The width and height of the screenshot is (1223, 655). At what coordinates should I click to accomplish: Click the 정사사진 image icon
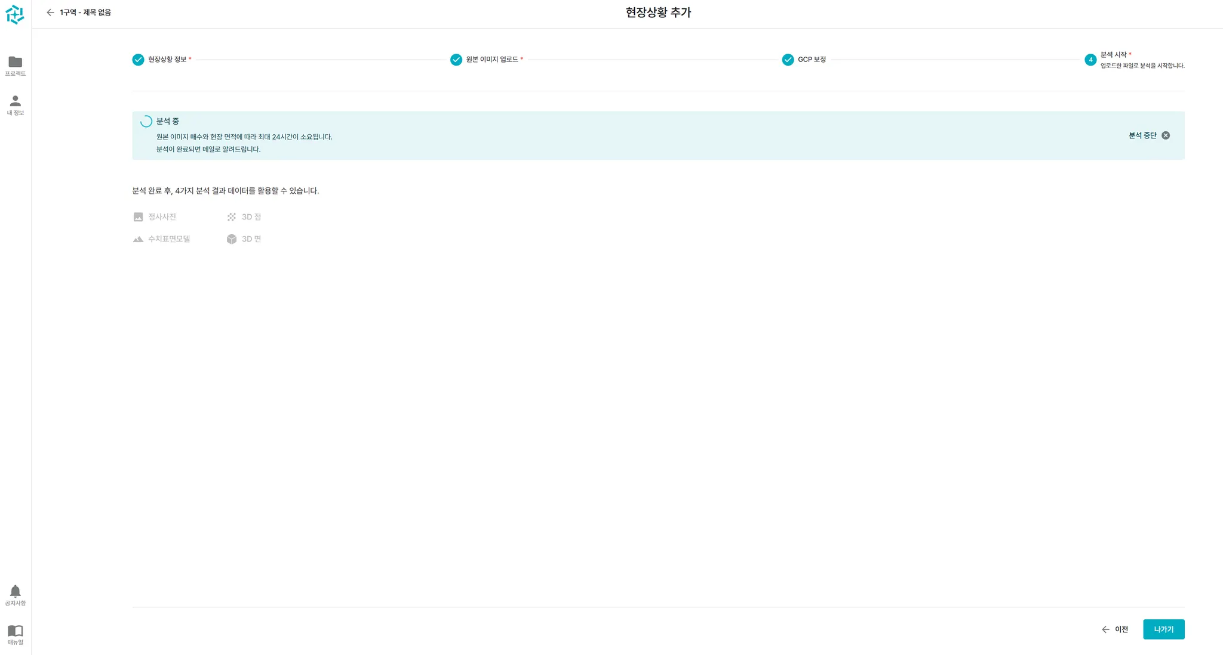click(x=138, y=217)
